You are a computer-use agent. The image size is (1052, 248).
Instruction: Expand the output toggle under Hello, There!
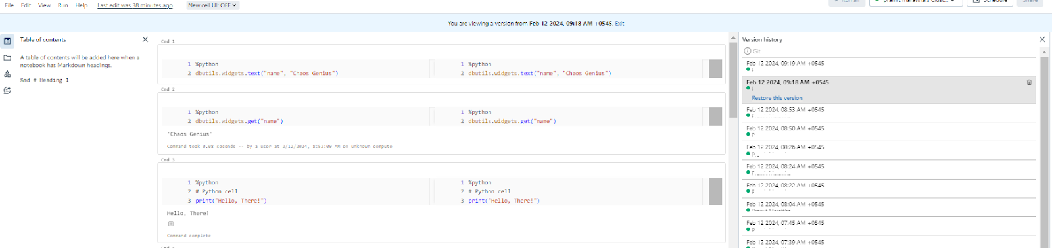[x=171, y=224]
